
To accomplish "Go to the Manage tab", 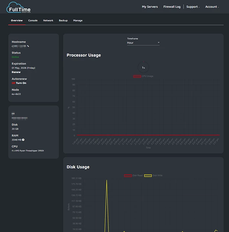I will point(77,21).
